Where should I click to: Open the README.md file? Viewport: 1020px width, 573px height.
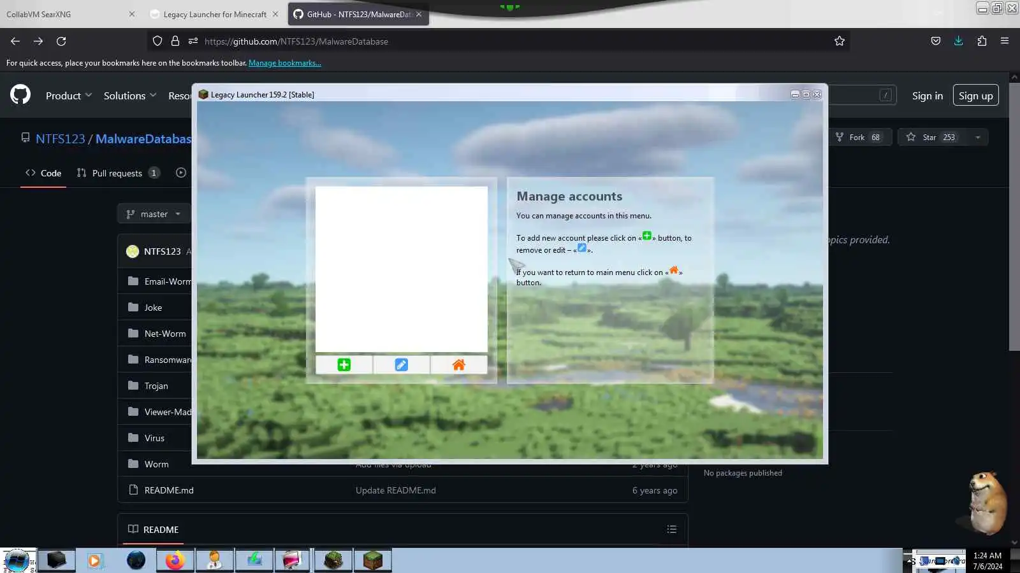169,490
